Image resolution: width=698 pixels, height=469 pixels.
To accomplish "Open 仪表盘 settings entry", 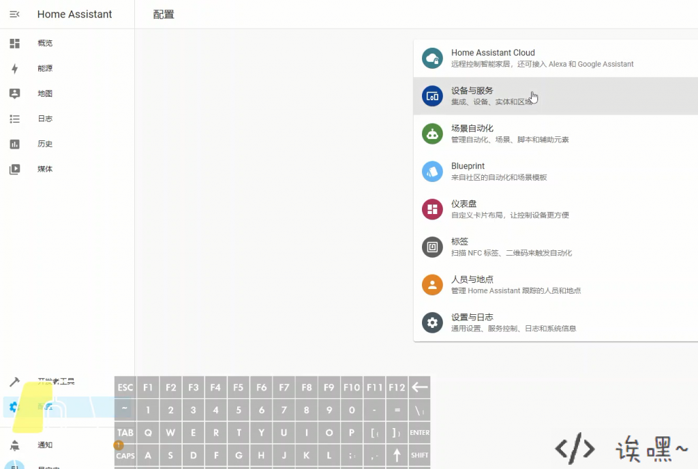I will coord(556,209).
